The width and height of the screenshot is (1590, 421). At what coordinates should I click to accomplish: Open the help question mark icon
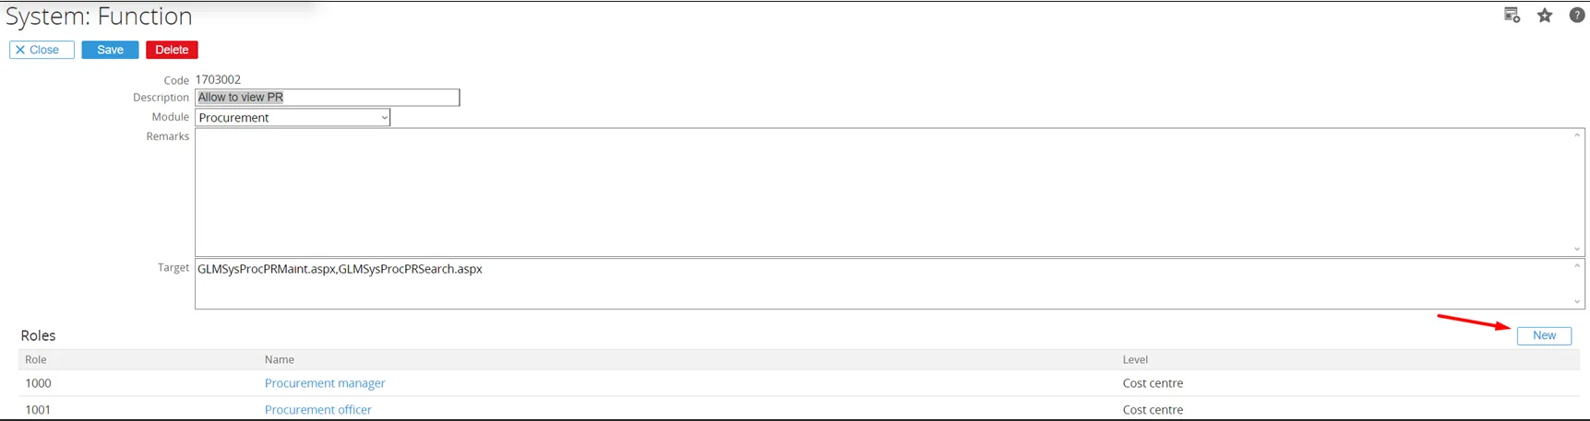[x=1577, y=16]
